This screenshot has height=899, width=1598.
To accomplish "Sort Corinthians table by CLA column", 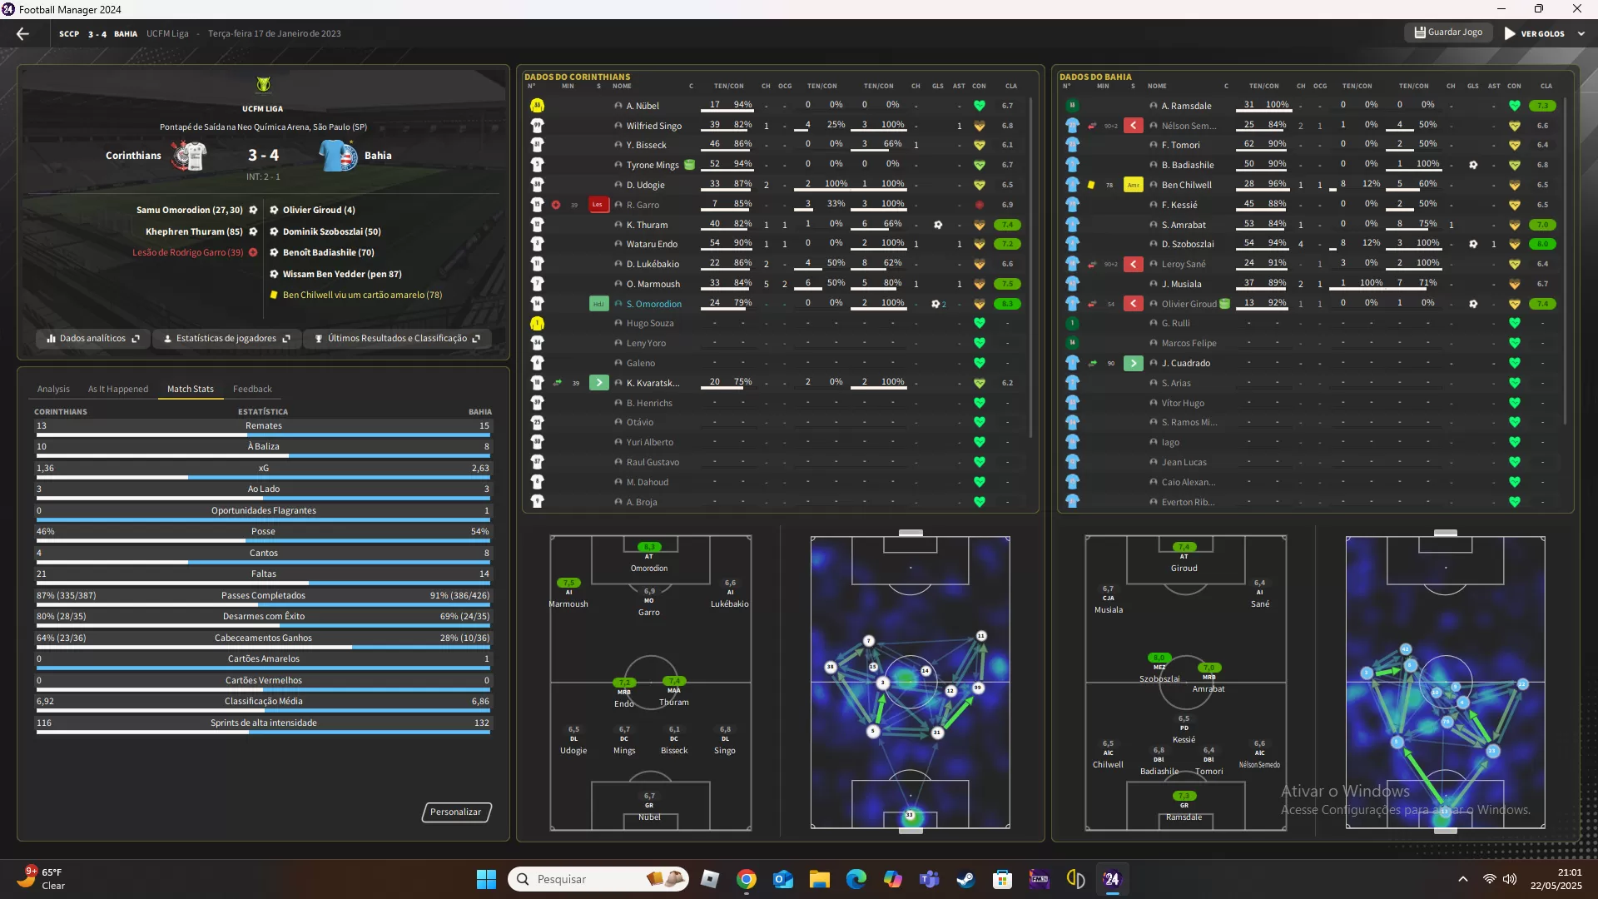I will click(x=1010, y=86).
